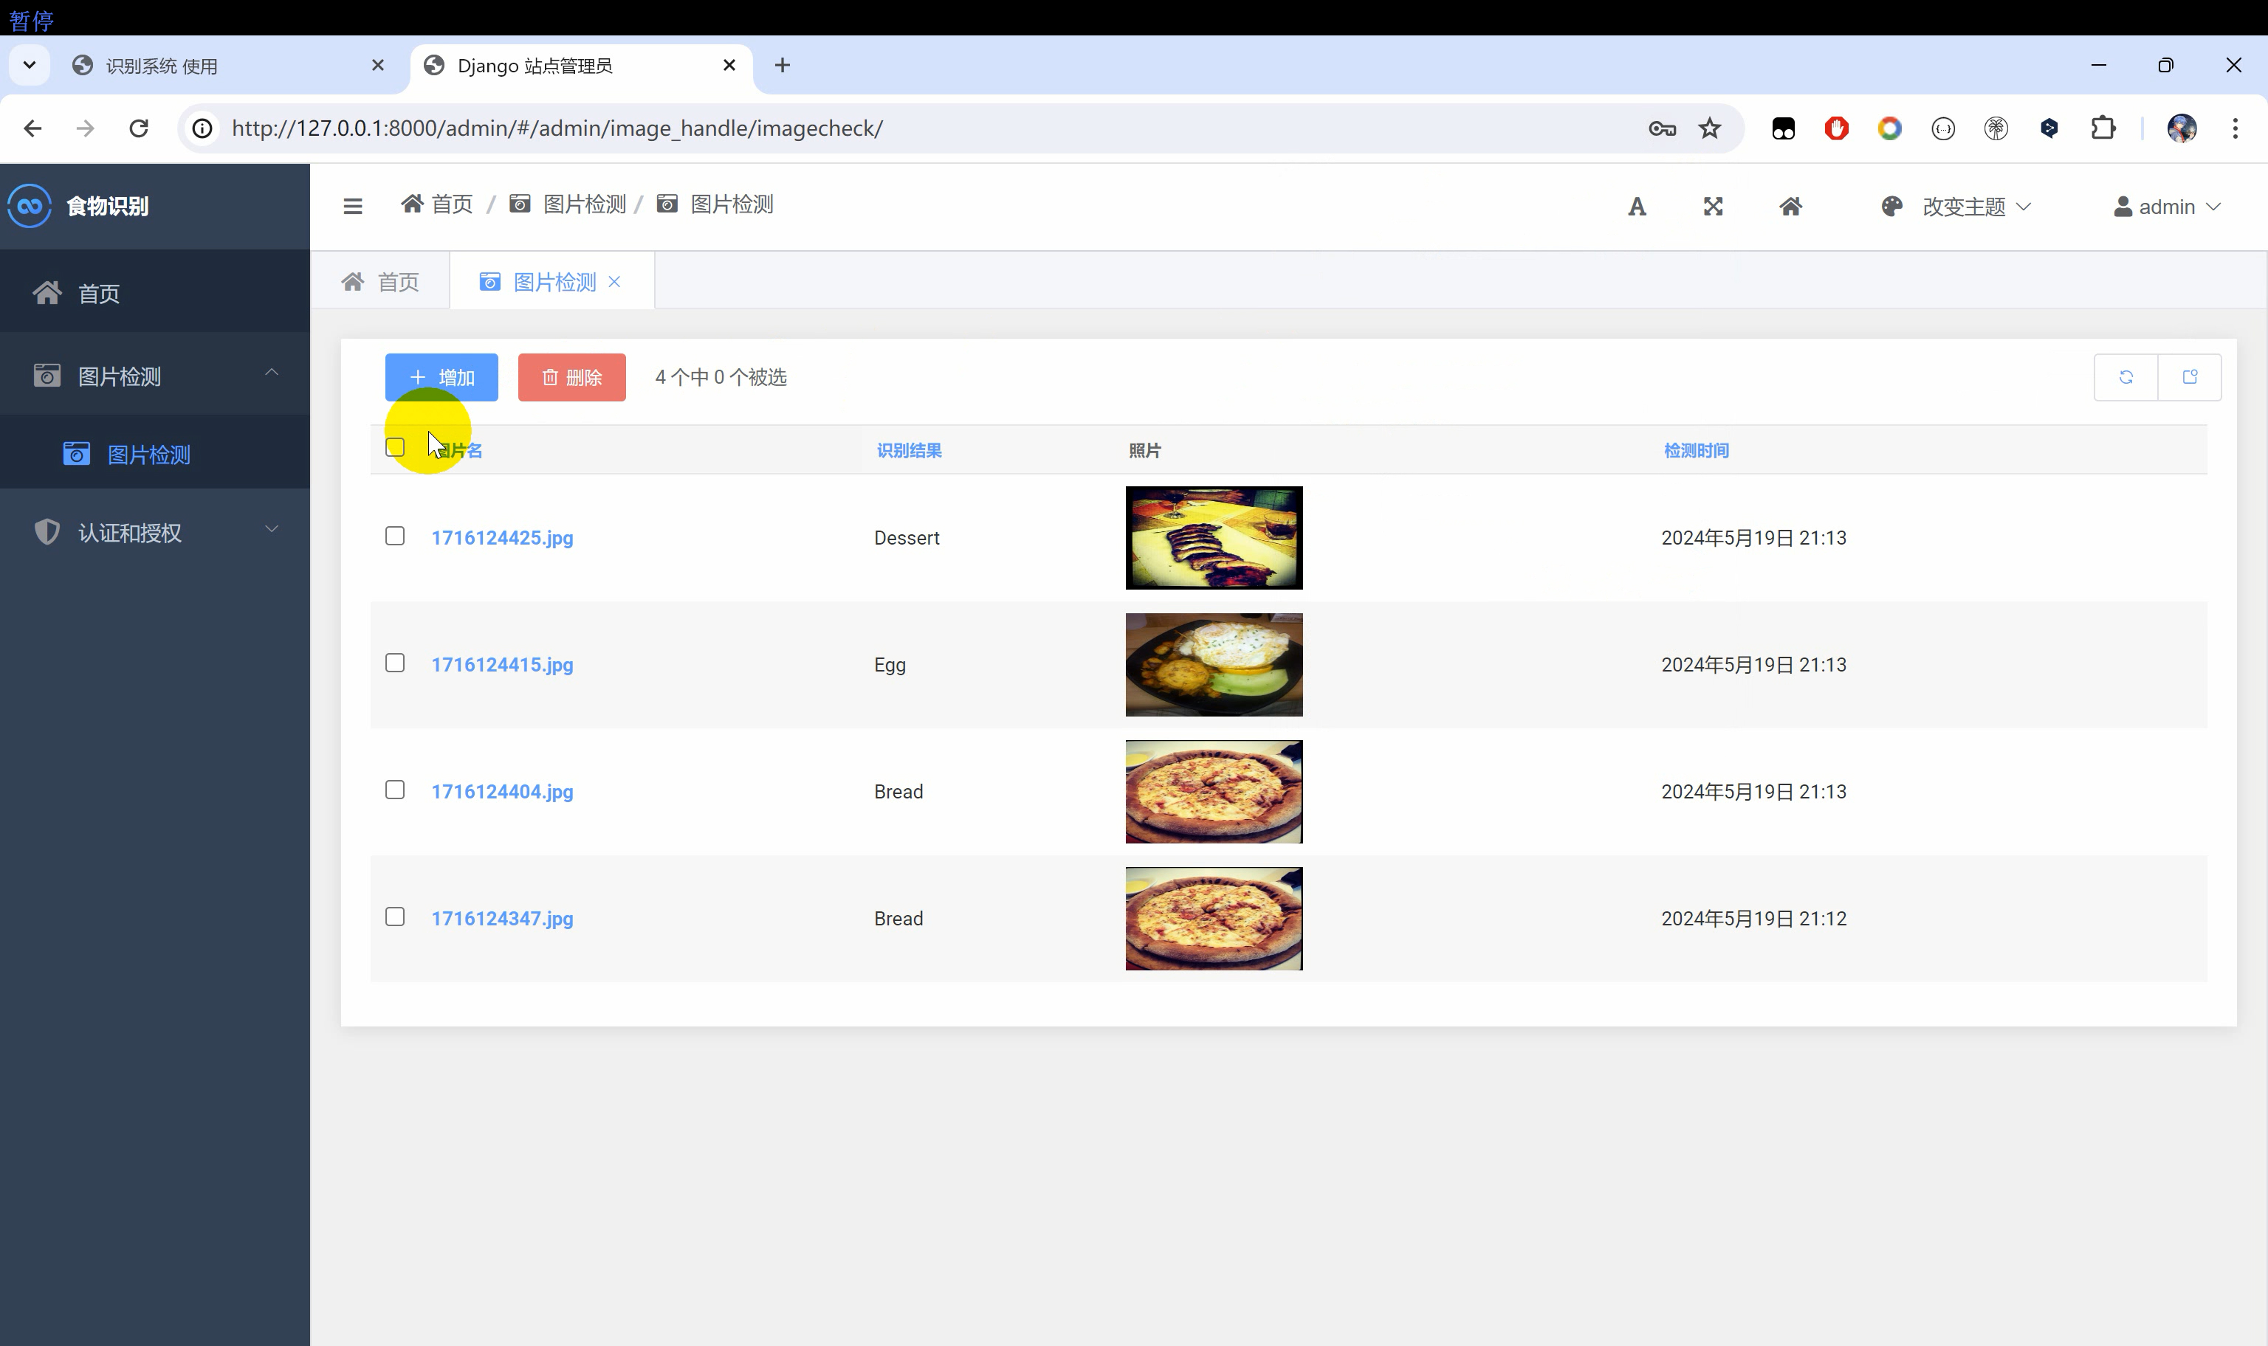Click the home icon in the top toolbar

click(x=1791, y=206)
